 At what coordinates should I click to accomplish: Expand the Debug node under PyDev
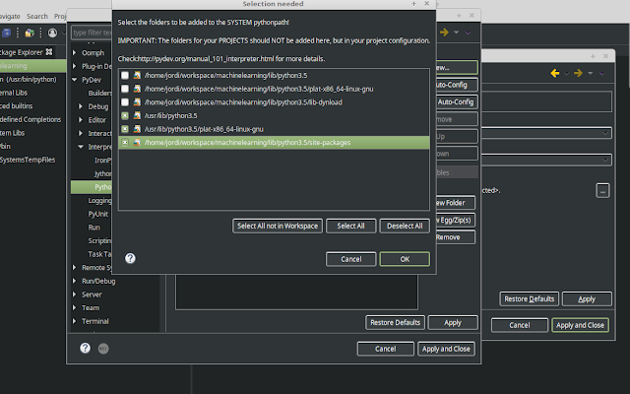click(x=81, y=106)
